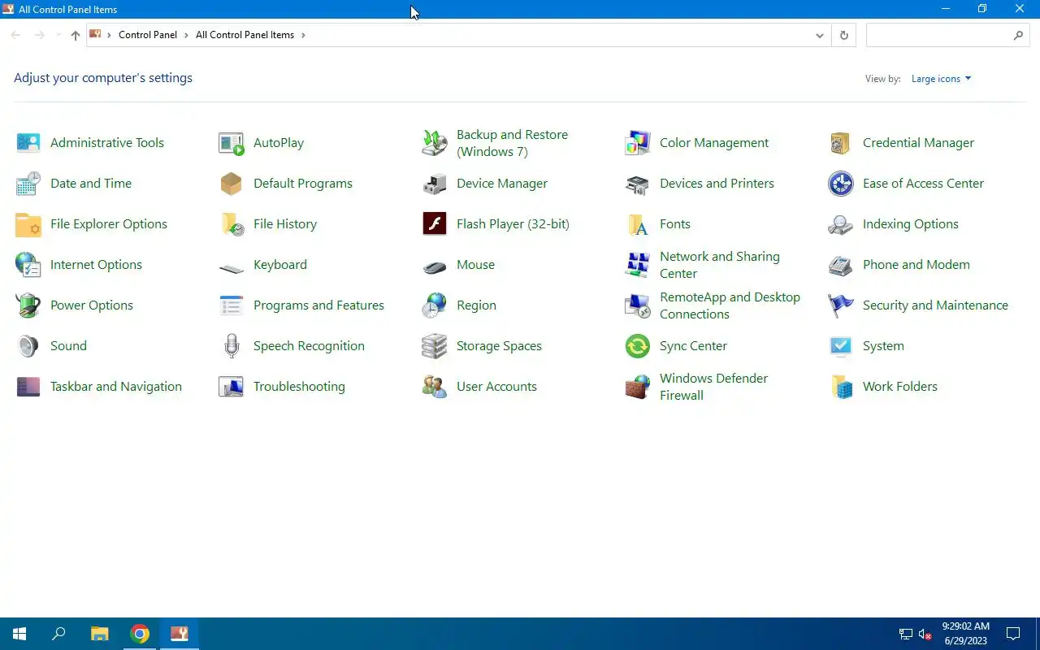Open the Region globe icon
This screenshot has width=1040, height=650.
click(435, 305)
